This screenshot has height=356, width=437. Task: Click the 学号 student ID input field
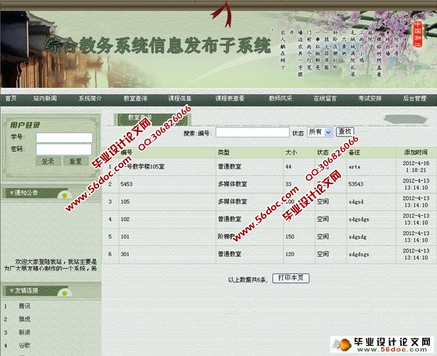(64, 138)
